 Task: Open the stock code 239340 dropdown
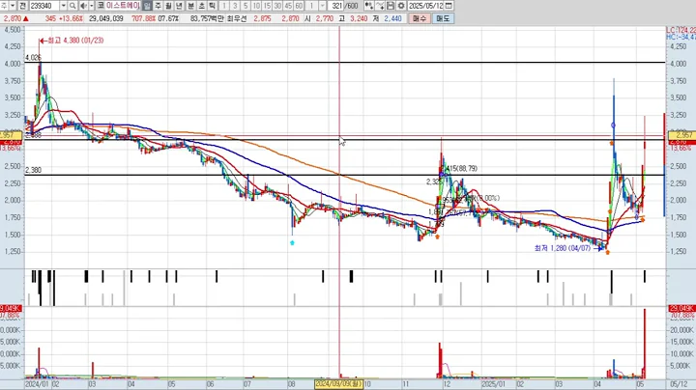click(x=63, y=6)
